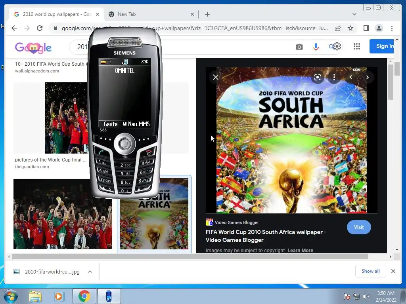Open the large South Africa preview image
This screenshot has height=304, width=406.
[291, 141]
